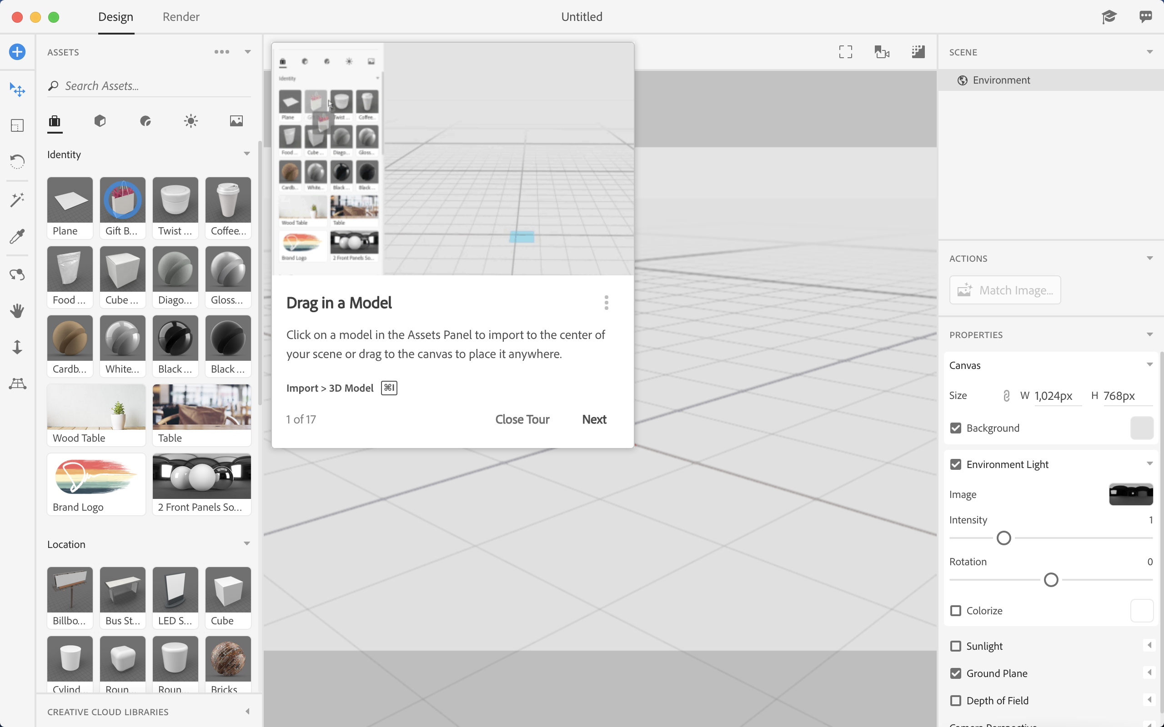Open the Lights asset filter icon
The height and width of the screenshot is (727, 1164).
coord(191,121)
